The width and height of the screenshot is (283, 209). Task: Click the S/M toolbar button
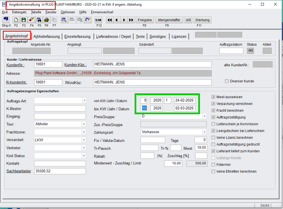pos(98,20)
